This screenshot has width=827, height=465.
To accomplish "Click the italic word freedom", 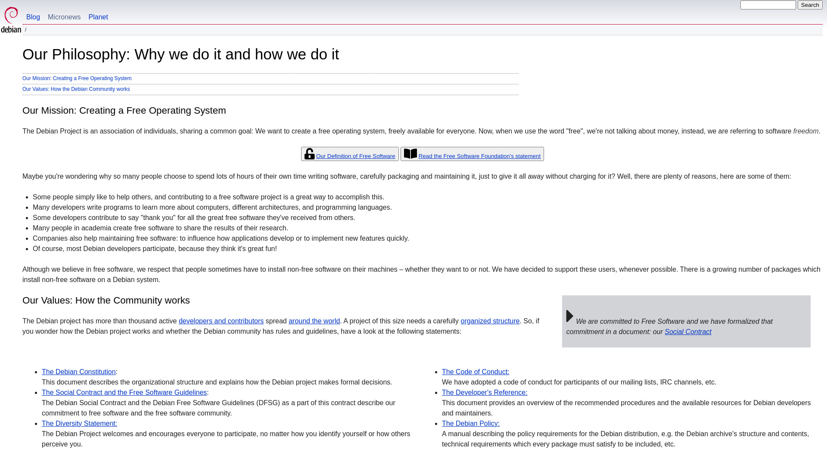I will [805, 131].
